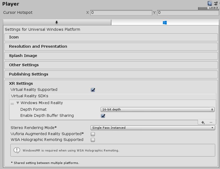Open the preset selector sliders icon
Screen dimensions: 220x169
[x=216, y=3]
